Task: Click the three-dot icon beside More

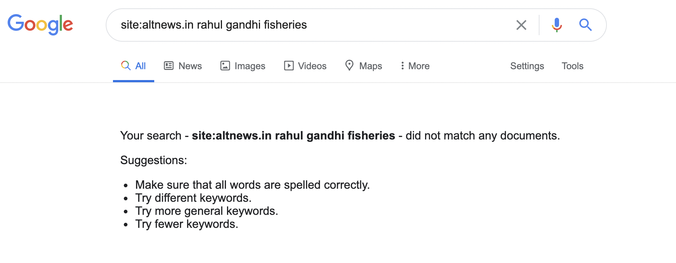Action: pyautogui.click(x=402, y=66)
